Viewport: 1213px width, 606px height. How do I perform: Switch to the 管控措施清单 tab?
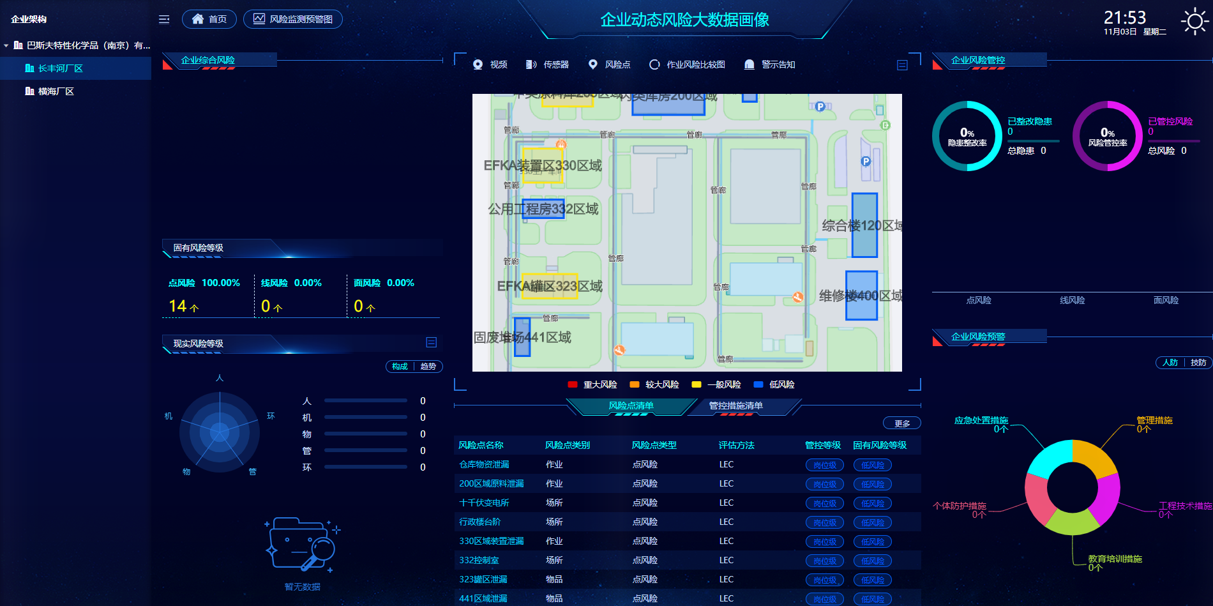coord(735,406)
